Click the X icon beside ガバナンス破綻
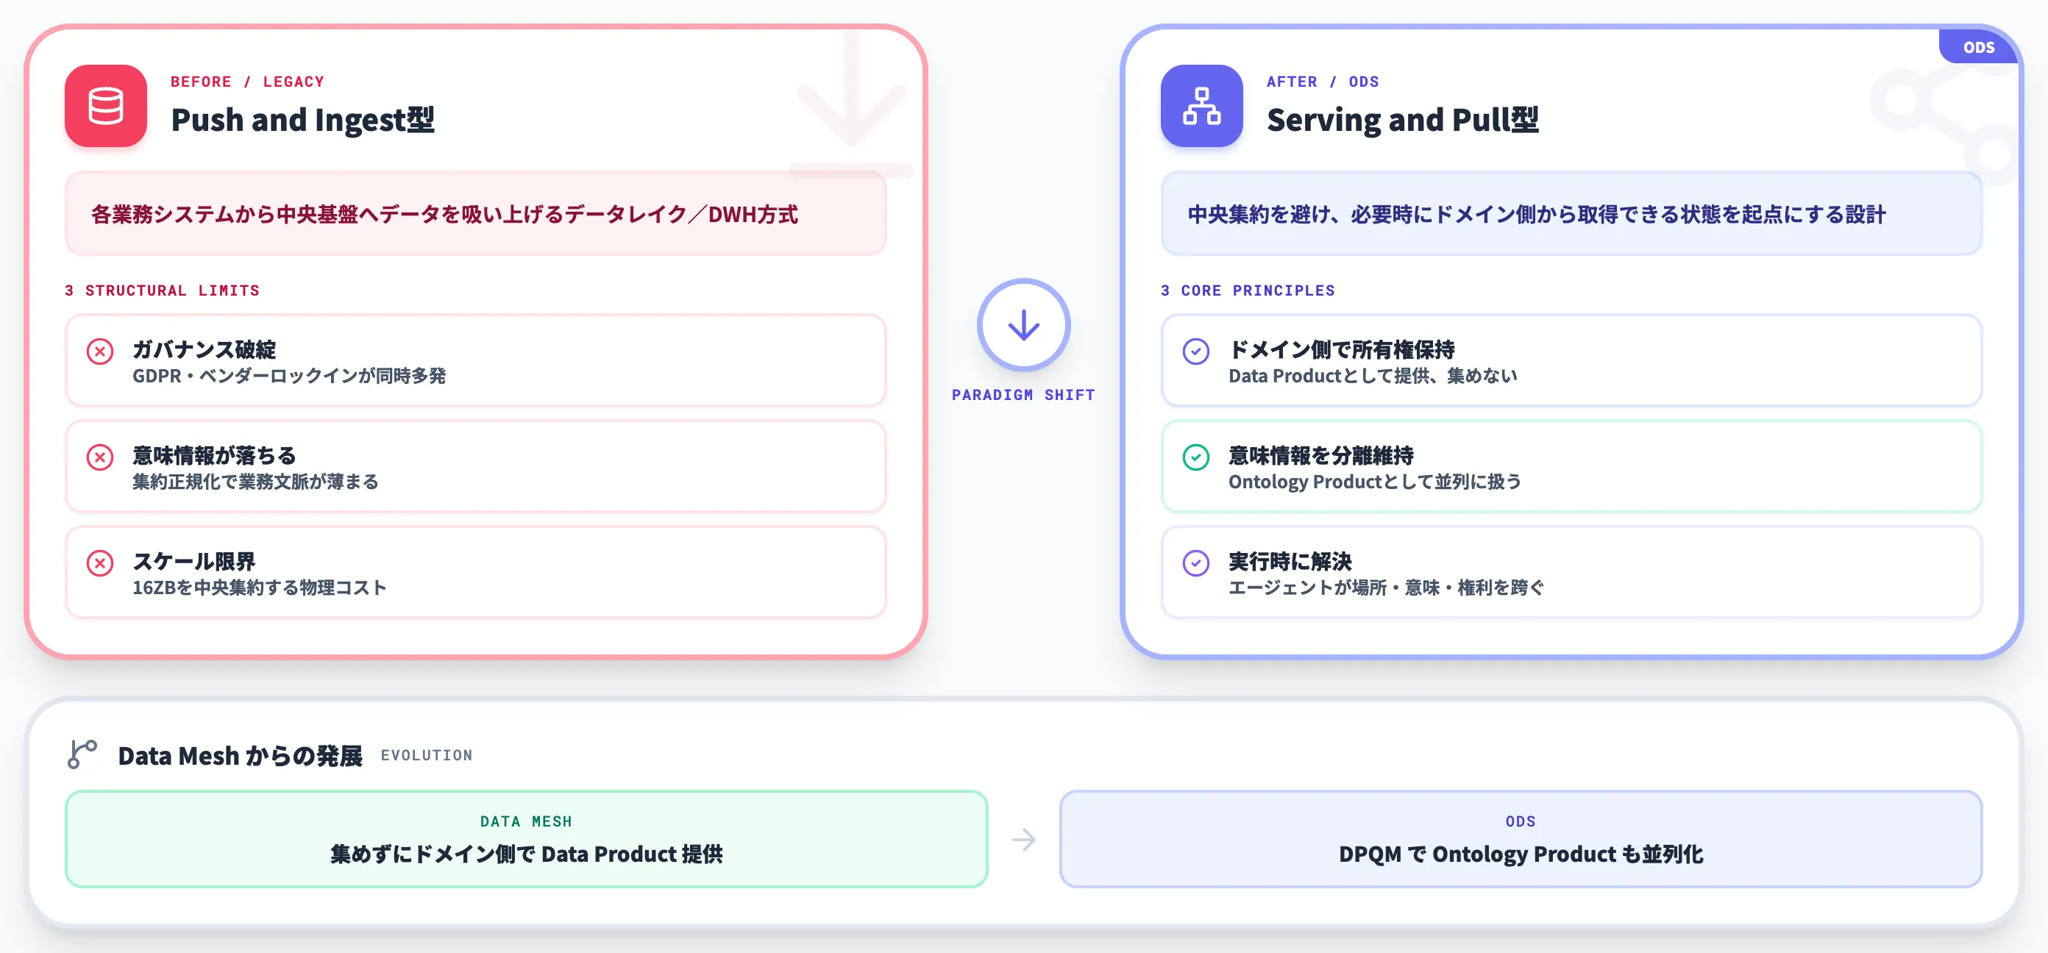The image size is (2048, 953). pos(100,351)
